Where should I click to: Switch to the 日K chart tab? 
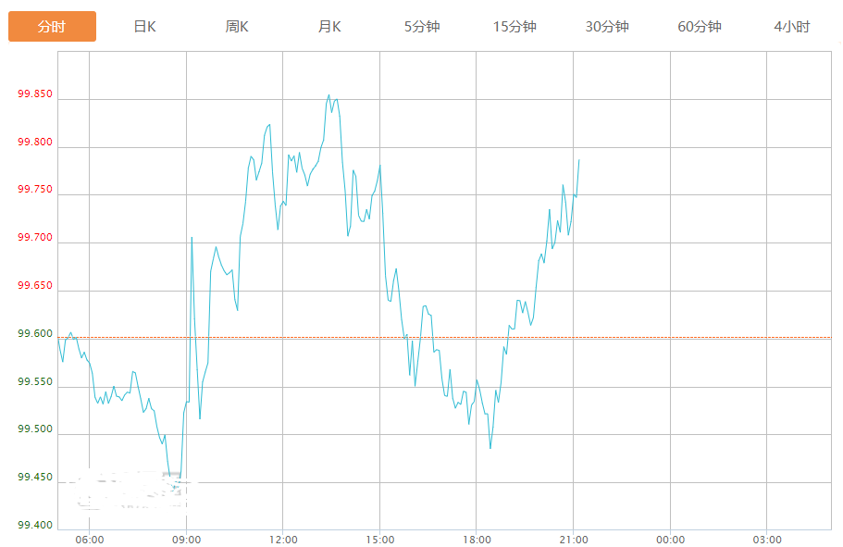click(x=144, y=26)
